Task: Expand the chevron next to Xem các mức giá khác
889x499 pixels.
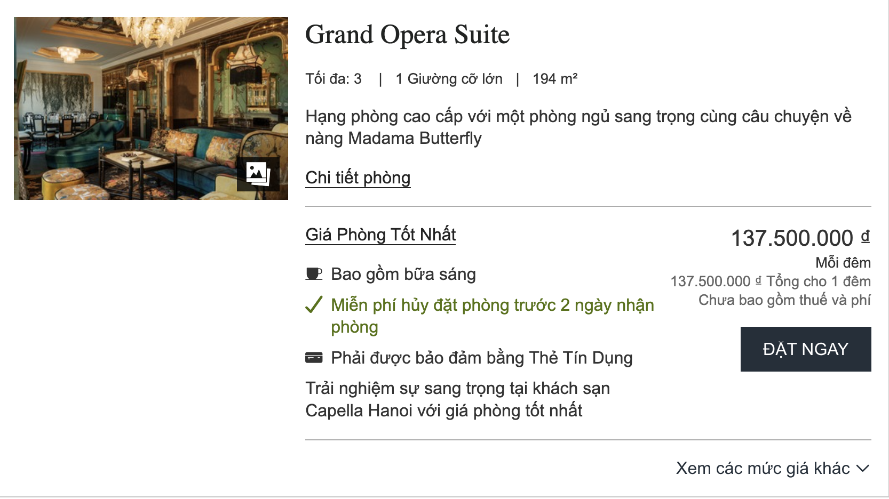Action: coord(863,469)
